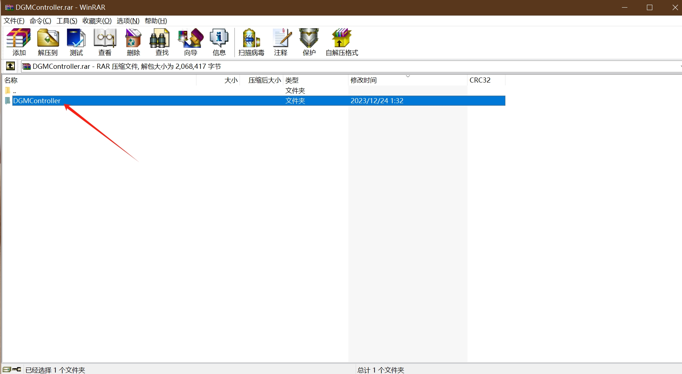Select the DGMController folder name

coord(37,101)
